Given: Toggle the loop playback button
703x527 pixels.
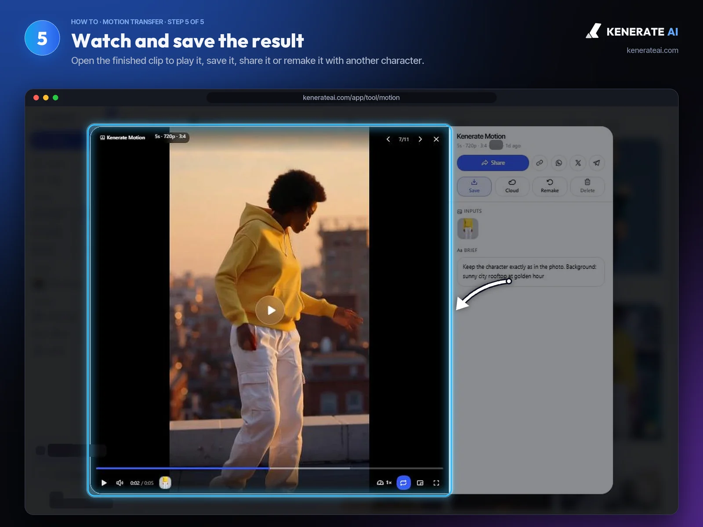Looking at the screenshot, I should point(403,483).
